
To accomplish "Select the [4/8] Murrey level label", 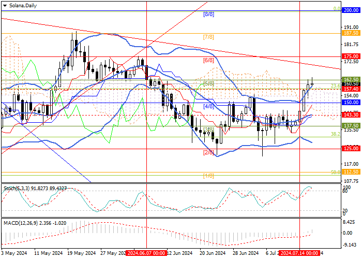I will click(208, 106).
